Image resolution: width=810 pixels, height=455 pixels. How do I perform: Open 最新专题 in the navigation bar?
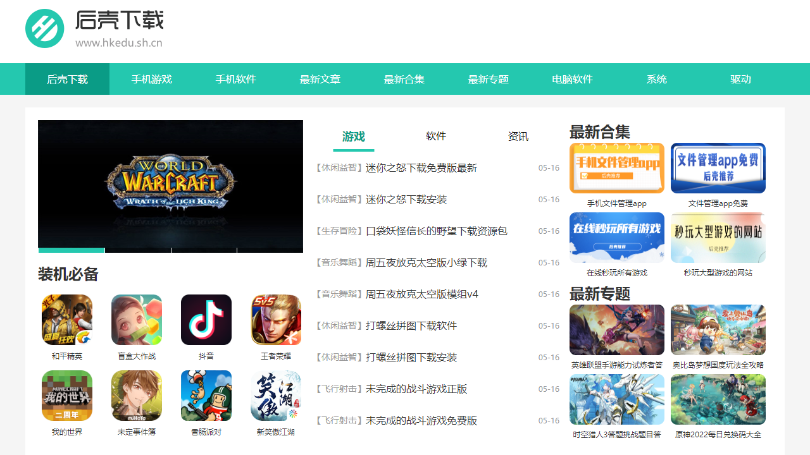click(x=488, y=79)
